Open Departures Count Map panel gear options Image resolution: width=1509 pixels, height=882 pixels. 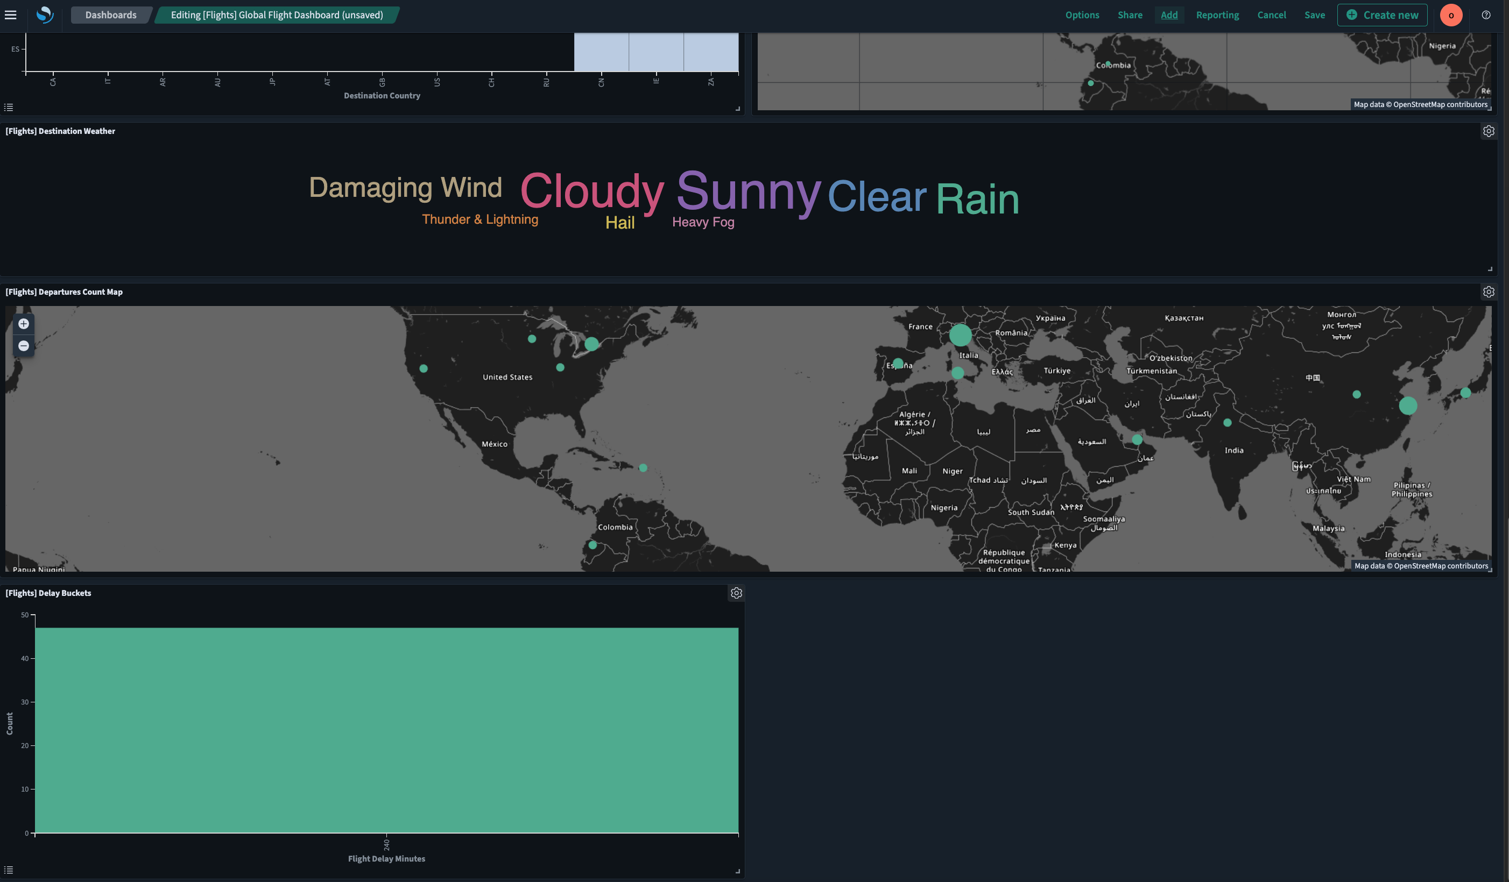1489,292
